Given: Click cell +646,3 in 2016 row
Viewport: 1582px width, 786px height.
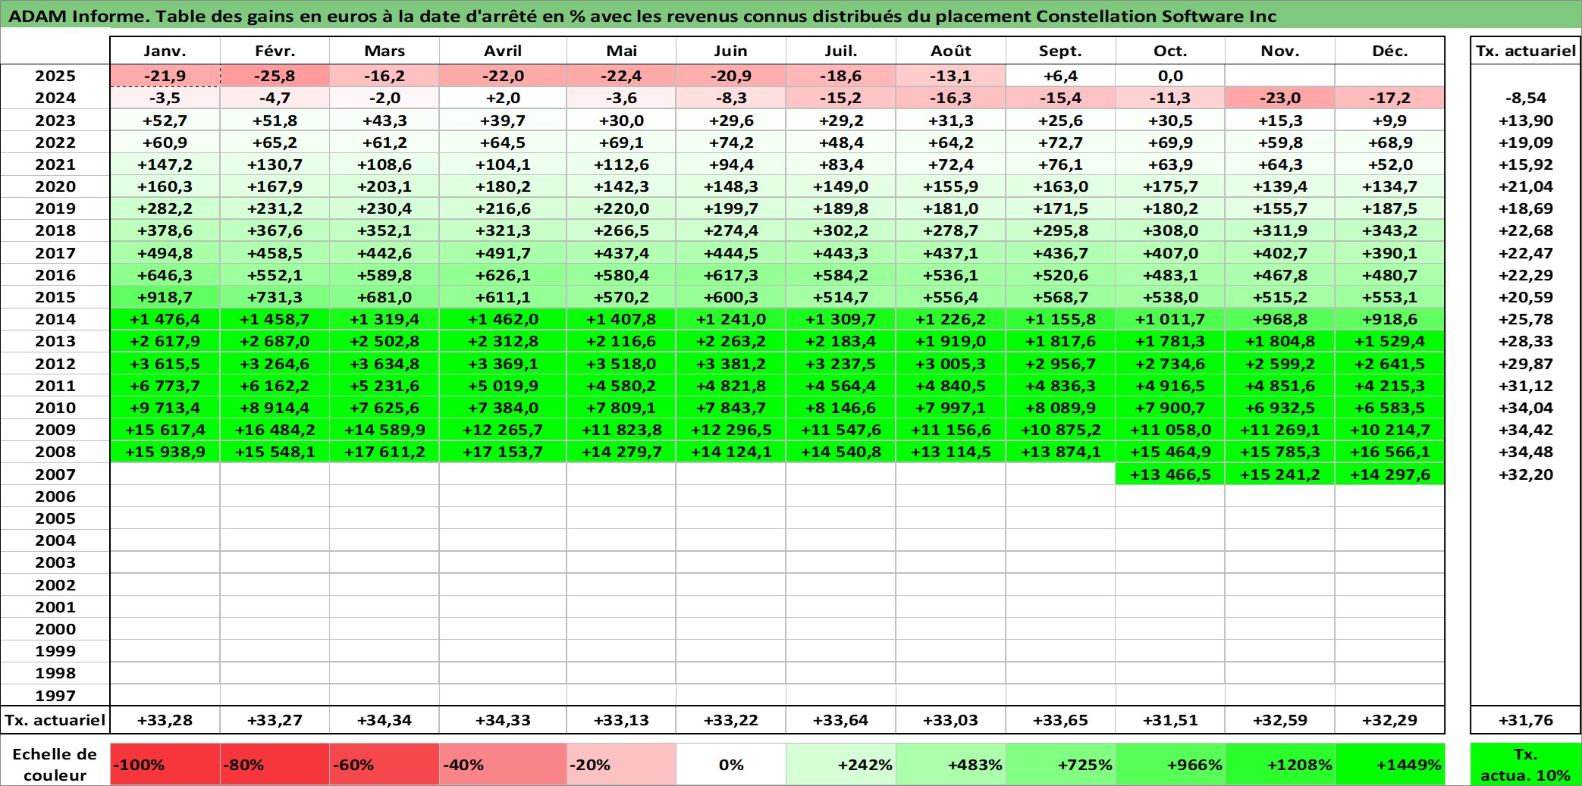Looking at the screenshot, I should coord(165,275).
